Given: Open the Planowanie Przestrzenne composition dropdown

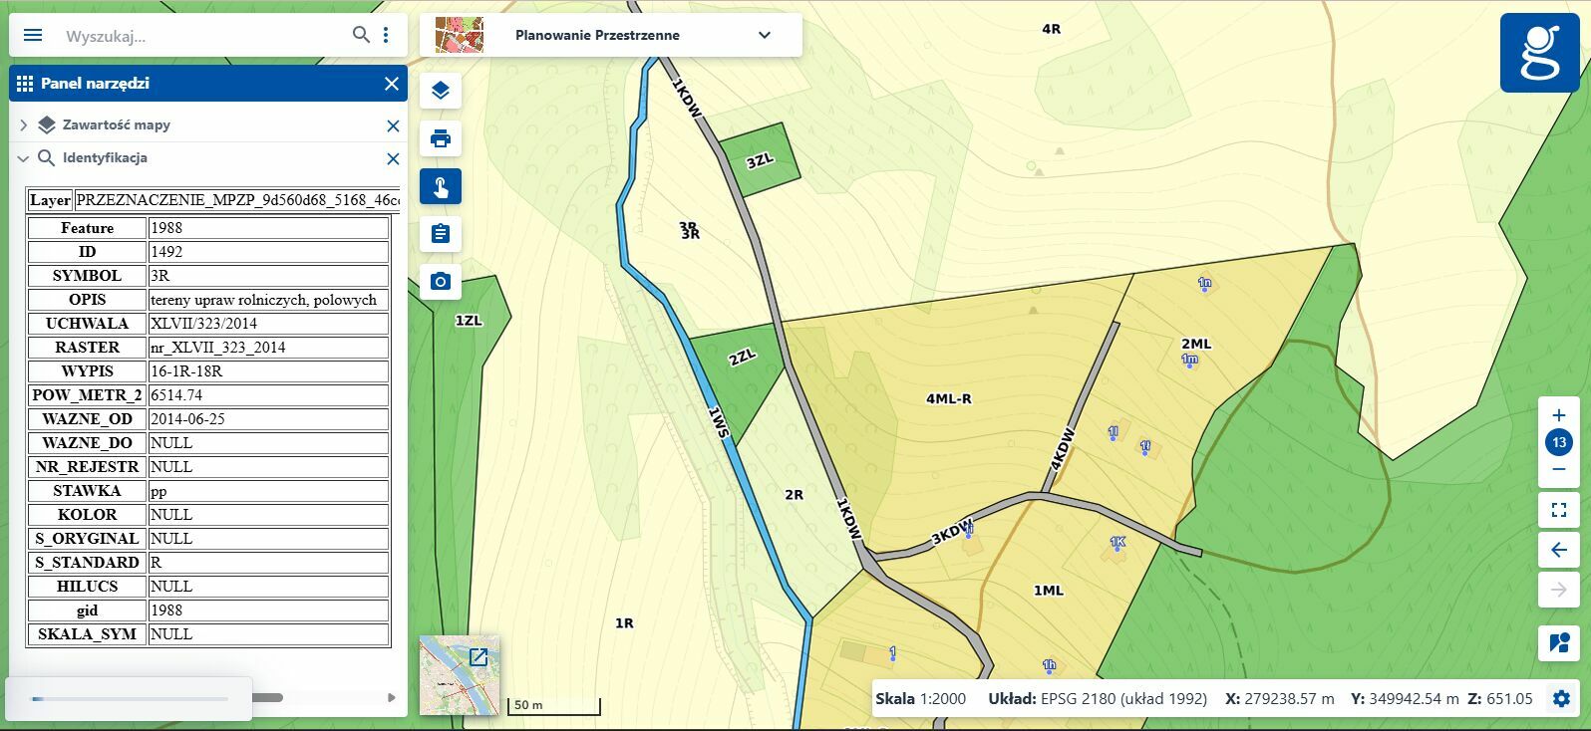Looking at the screenshot, I should tap(764, 35).
